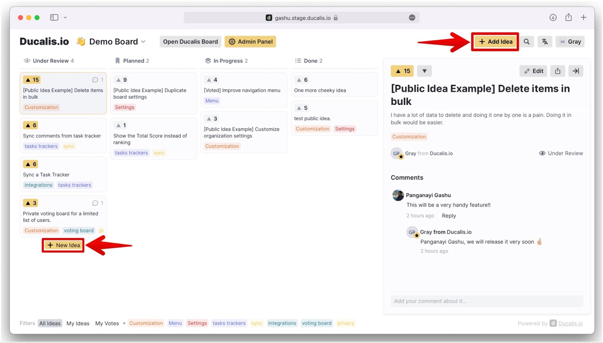Upvote 'Improve navigation menu' card with 4 votes
Image resolution: width=603 pixels, height=343 pixels.
click(x=212, y=80)
